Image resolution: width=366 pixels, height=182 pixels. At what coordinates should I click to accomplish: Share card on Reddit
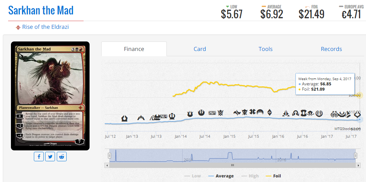[x=62, y=157]
